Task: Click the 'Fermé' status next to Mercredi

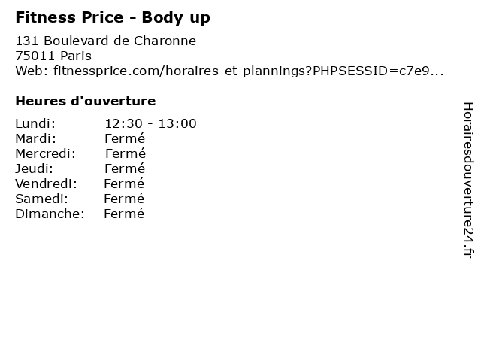Action: click(125, 153)
